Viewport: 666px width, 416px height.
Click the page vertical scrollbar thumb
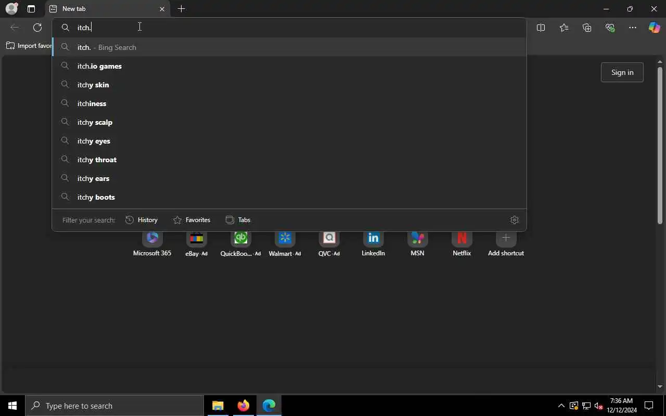660,146
